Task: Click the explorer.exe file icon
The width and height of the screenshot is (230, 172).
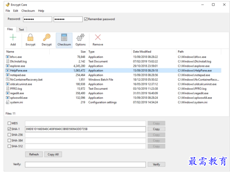Action: [x=7, y=66]
